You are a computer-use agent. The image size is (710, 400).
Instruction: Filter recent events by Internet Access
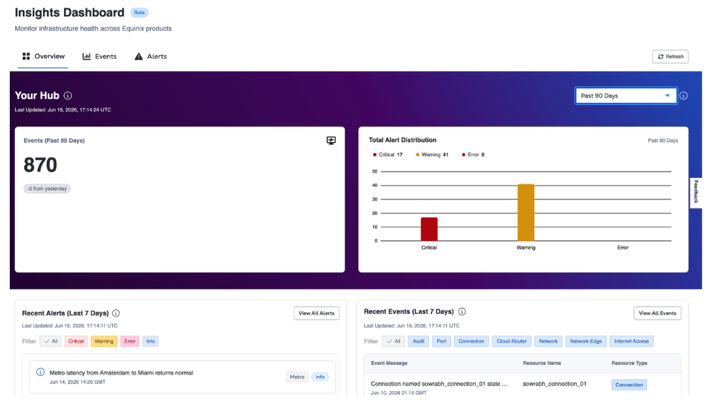coord(632,341)
